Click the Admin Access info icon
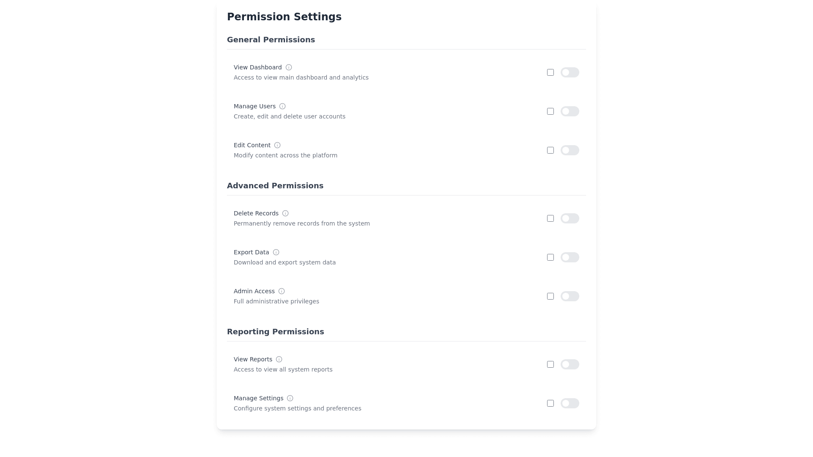 tap(281, 291)
